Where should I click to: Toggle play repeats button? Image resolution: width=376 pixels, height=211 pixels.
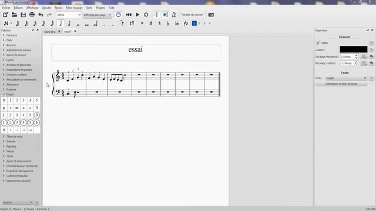(x=156, y=15)
